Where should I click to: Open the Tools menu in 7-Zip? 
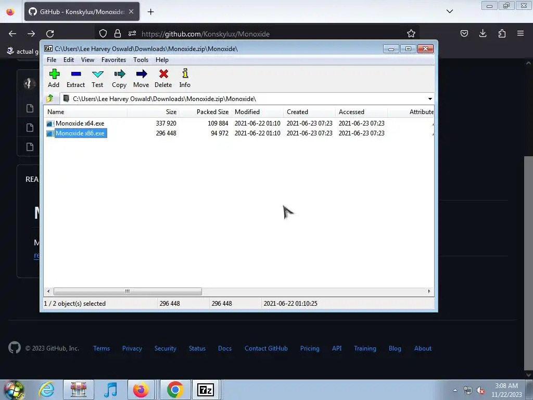141,60
